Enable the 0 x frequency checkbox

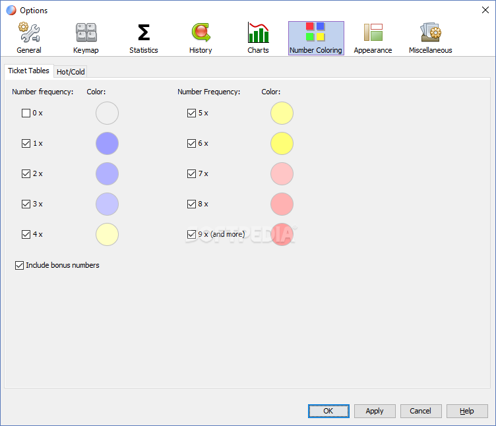coord(26,113)
